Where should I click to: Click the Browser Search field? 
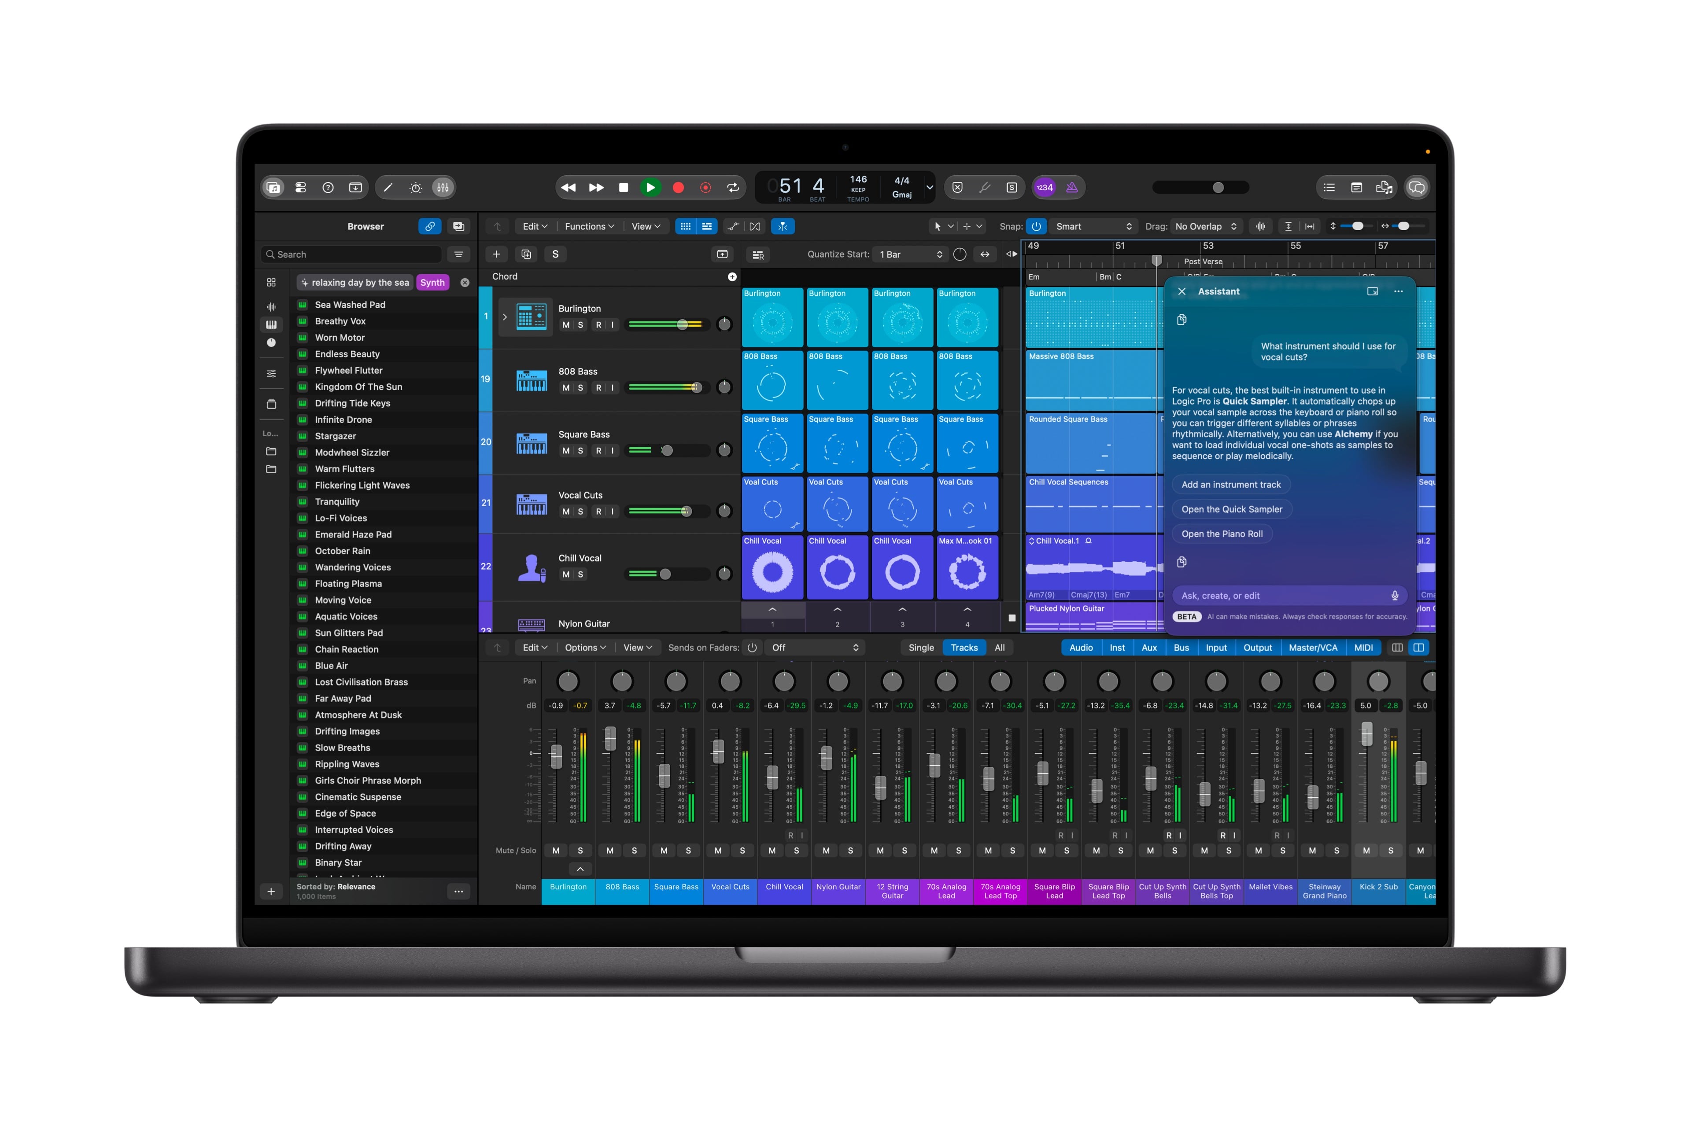pyautogui.click(x=351, y=254)
